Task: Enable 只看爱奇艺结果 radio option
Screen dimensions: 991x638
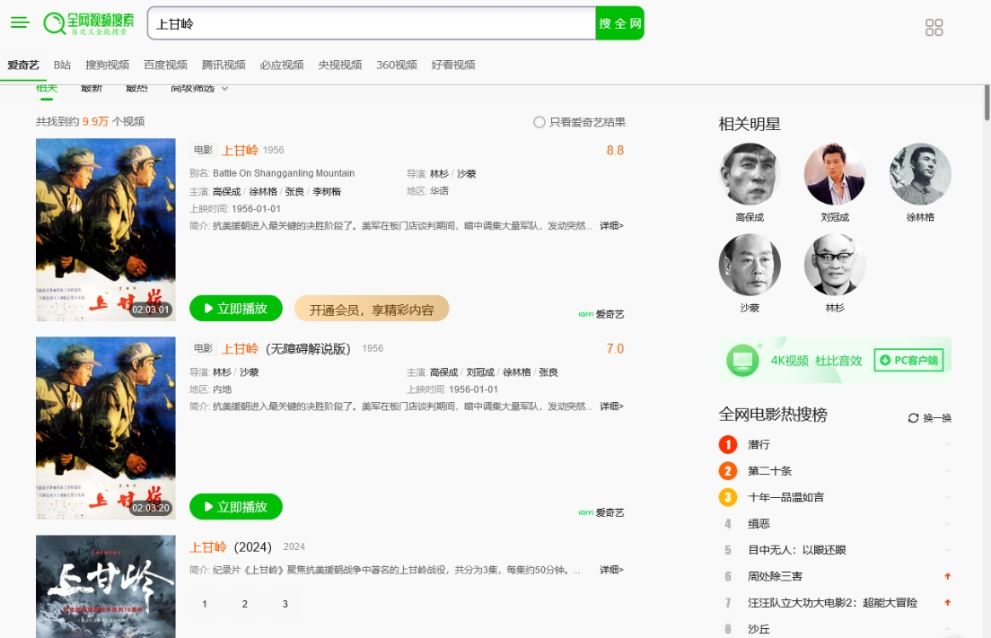Action: click(539, 122)
